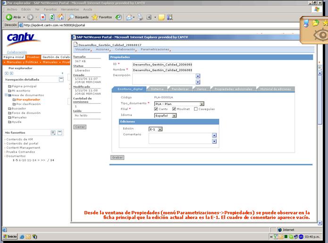Click the navigation forward arrow under Por explorador
Screen dimensions: 328x243
tap(11, 73)
